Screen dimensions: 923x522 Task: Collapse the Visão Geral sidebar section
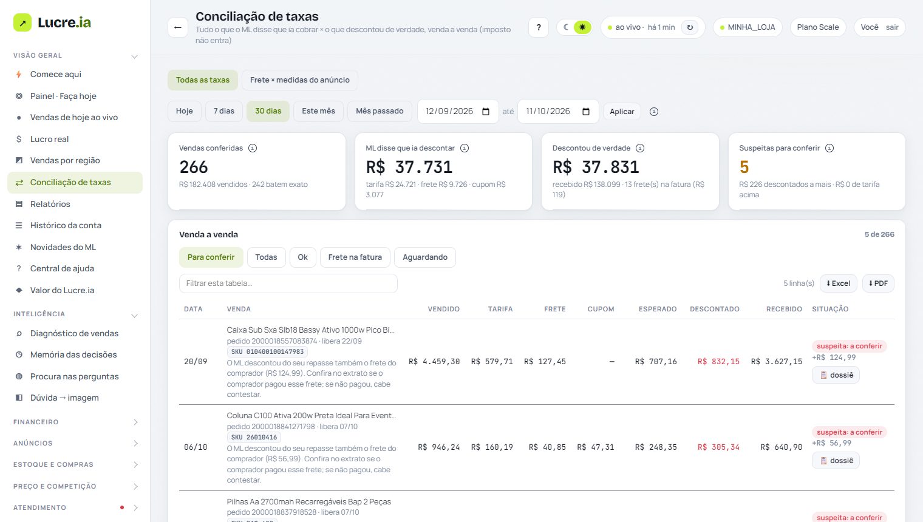click(x=75, y=56)
